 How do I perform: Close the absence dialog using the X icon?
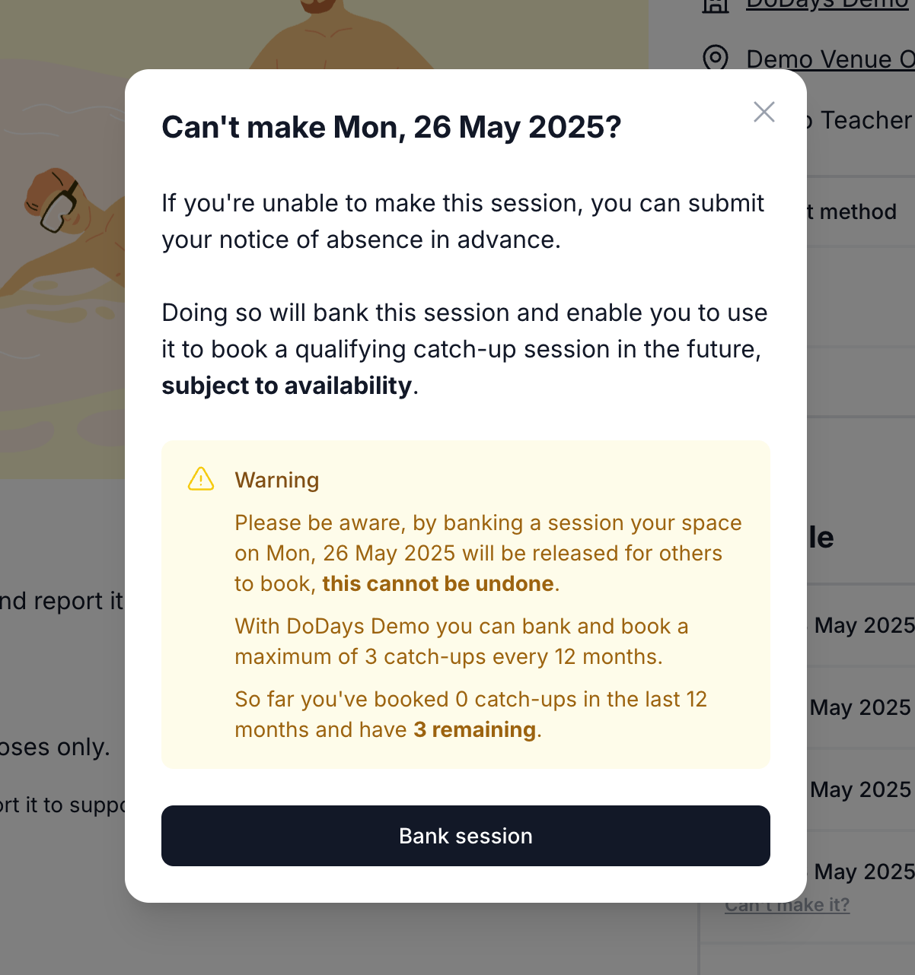(764, 112)
